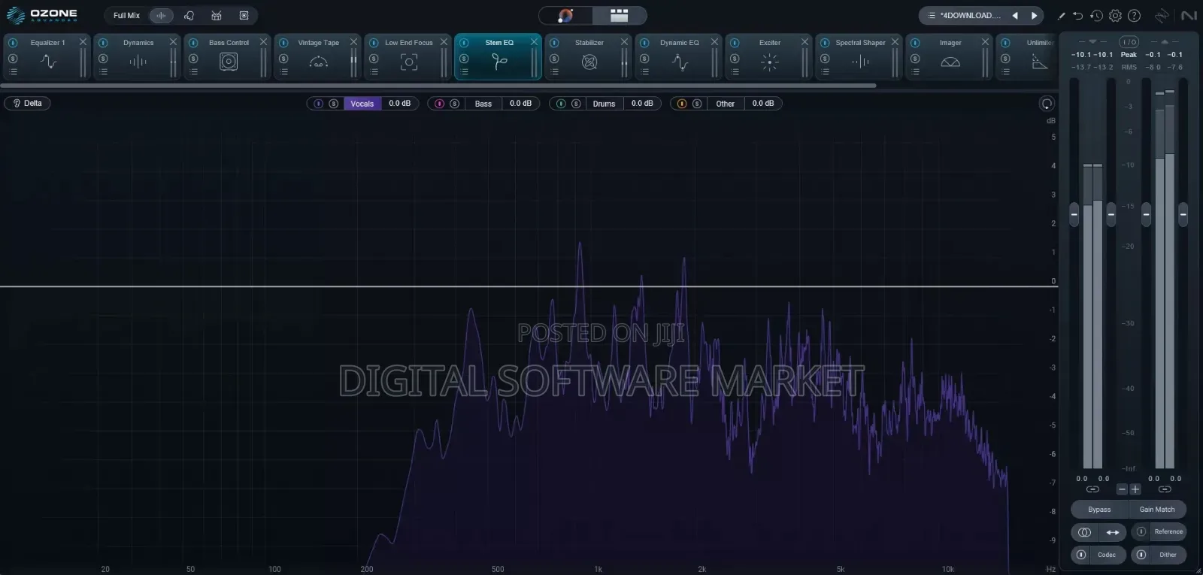Select the vocal head profile target icon
The image size is (1203, 575).
(x=189, y=15)
